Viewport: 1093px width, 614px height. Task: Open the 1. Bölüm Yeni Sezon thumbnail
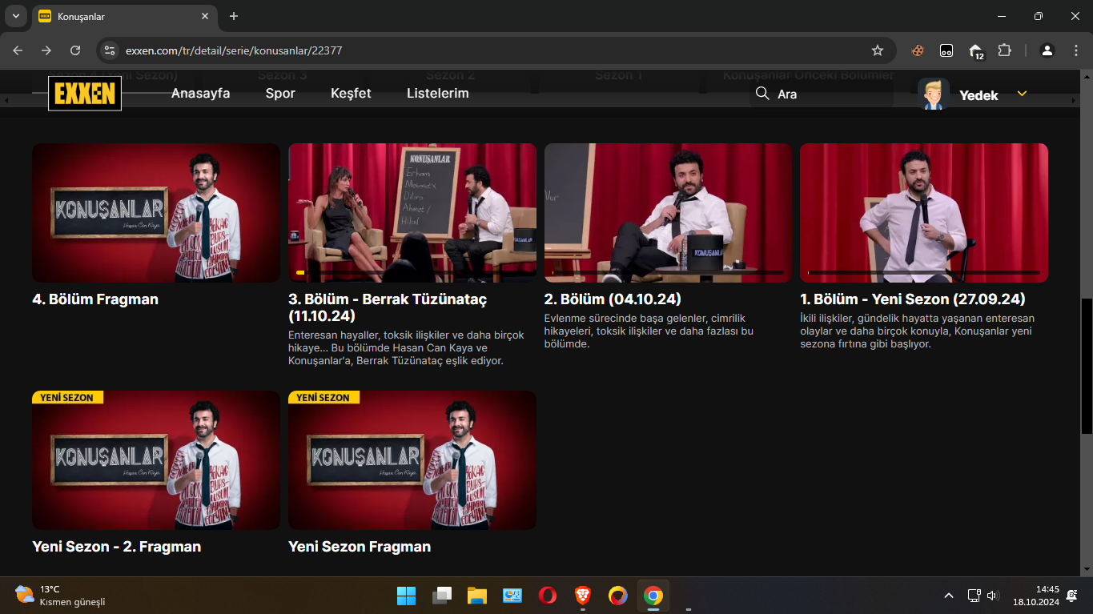(924, 213)
